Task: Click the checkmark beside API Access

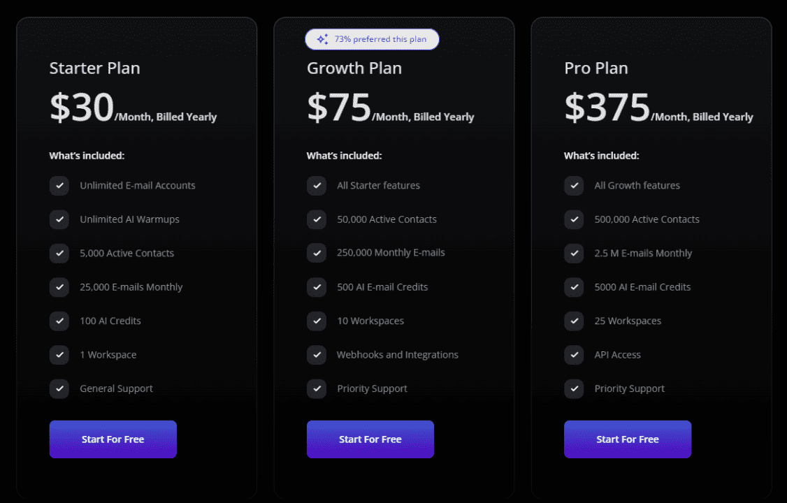Action: [x=574, y=355]
